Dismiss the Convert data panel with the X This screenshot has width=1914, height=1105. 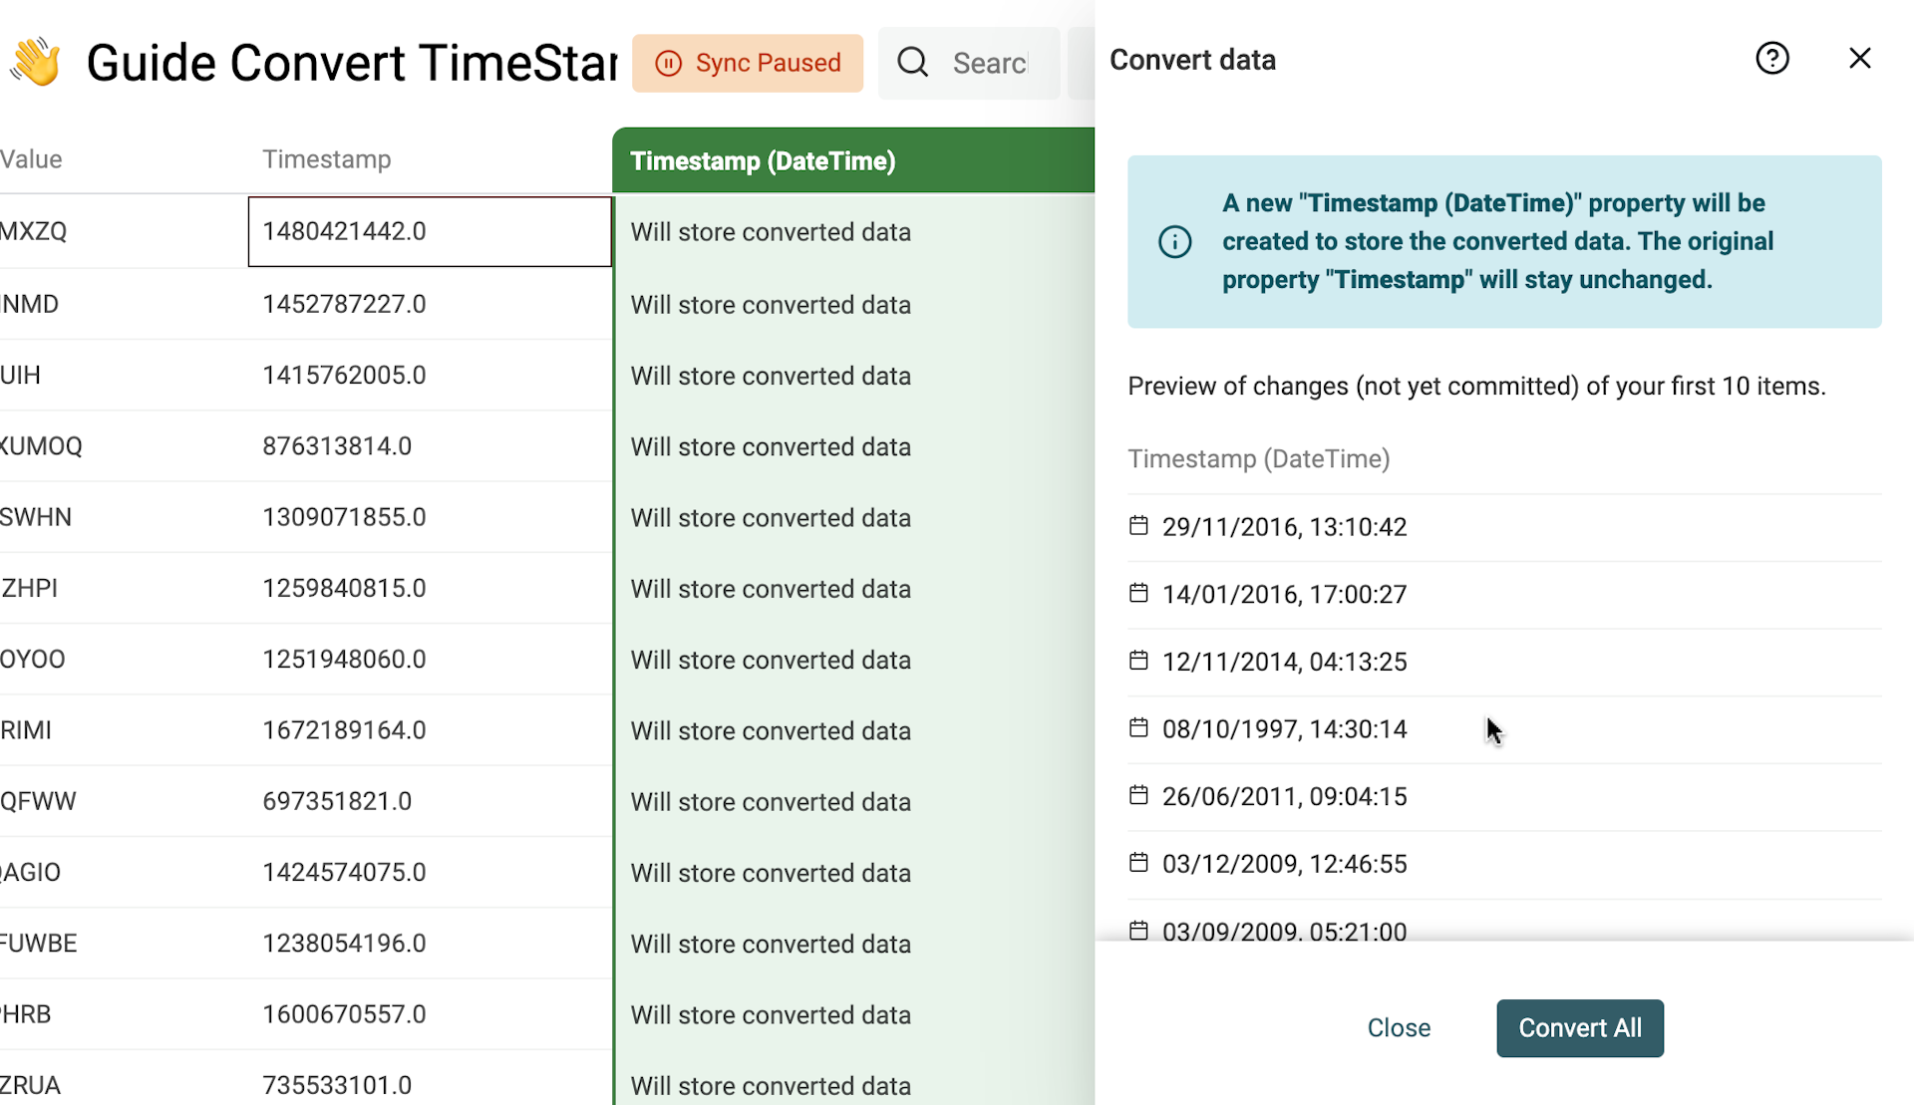click(1860, 58)
